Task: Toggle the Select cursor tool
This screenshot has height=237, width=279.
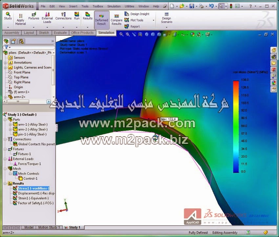Action: (x=221, y=6)
